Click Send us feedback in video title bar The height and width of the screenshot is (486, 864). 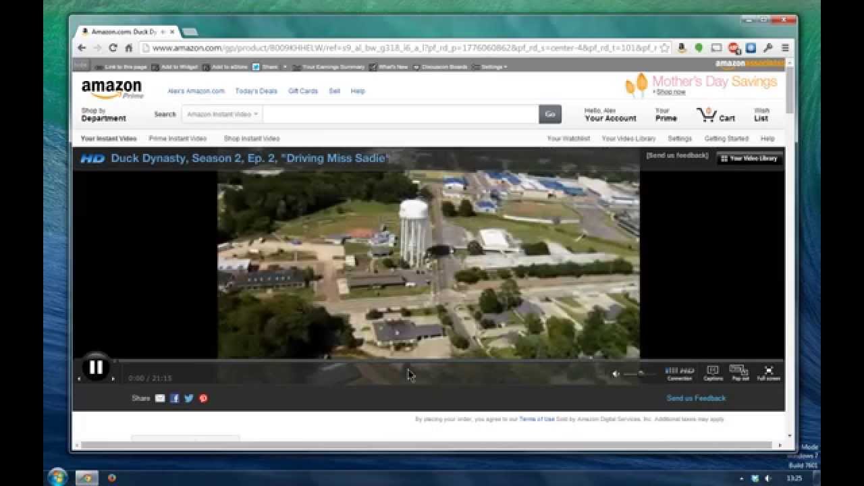point(677,155)
